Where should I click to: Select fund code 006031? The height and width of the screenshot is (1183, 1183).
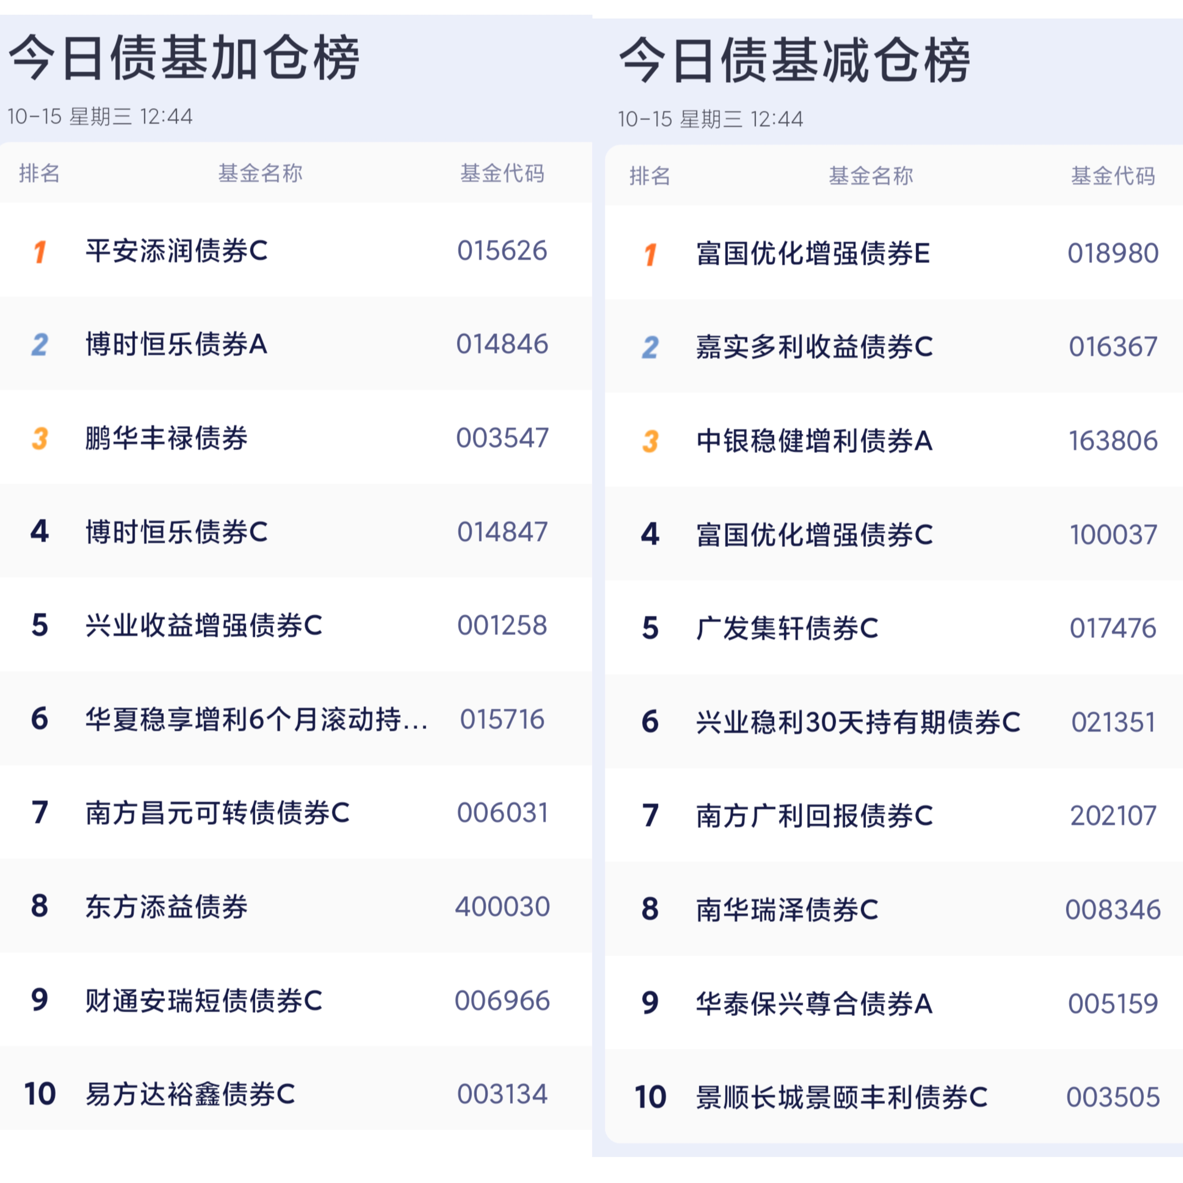coord(502,813)
